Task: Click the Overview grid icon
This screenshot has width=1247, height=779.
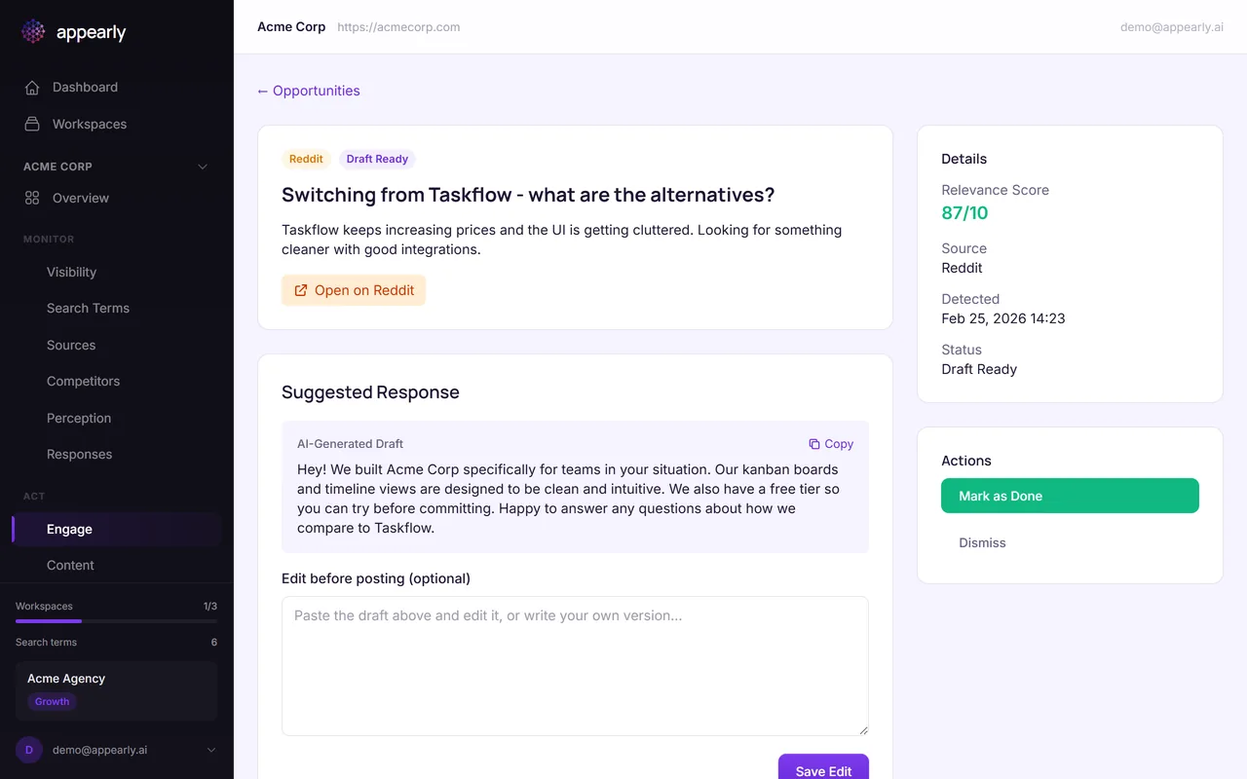Action: coord(32,199)
